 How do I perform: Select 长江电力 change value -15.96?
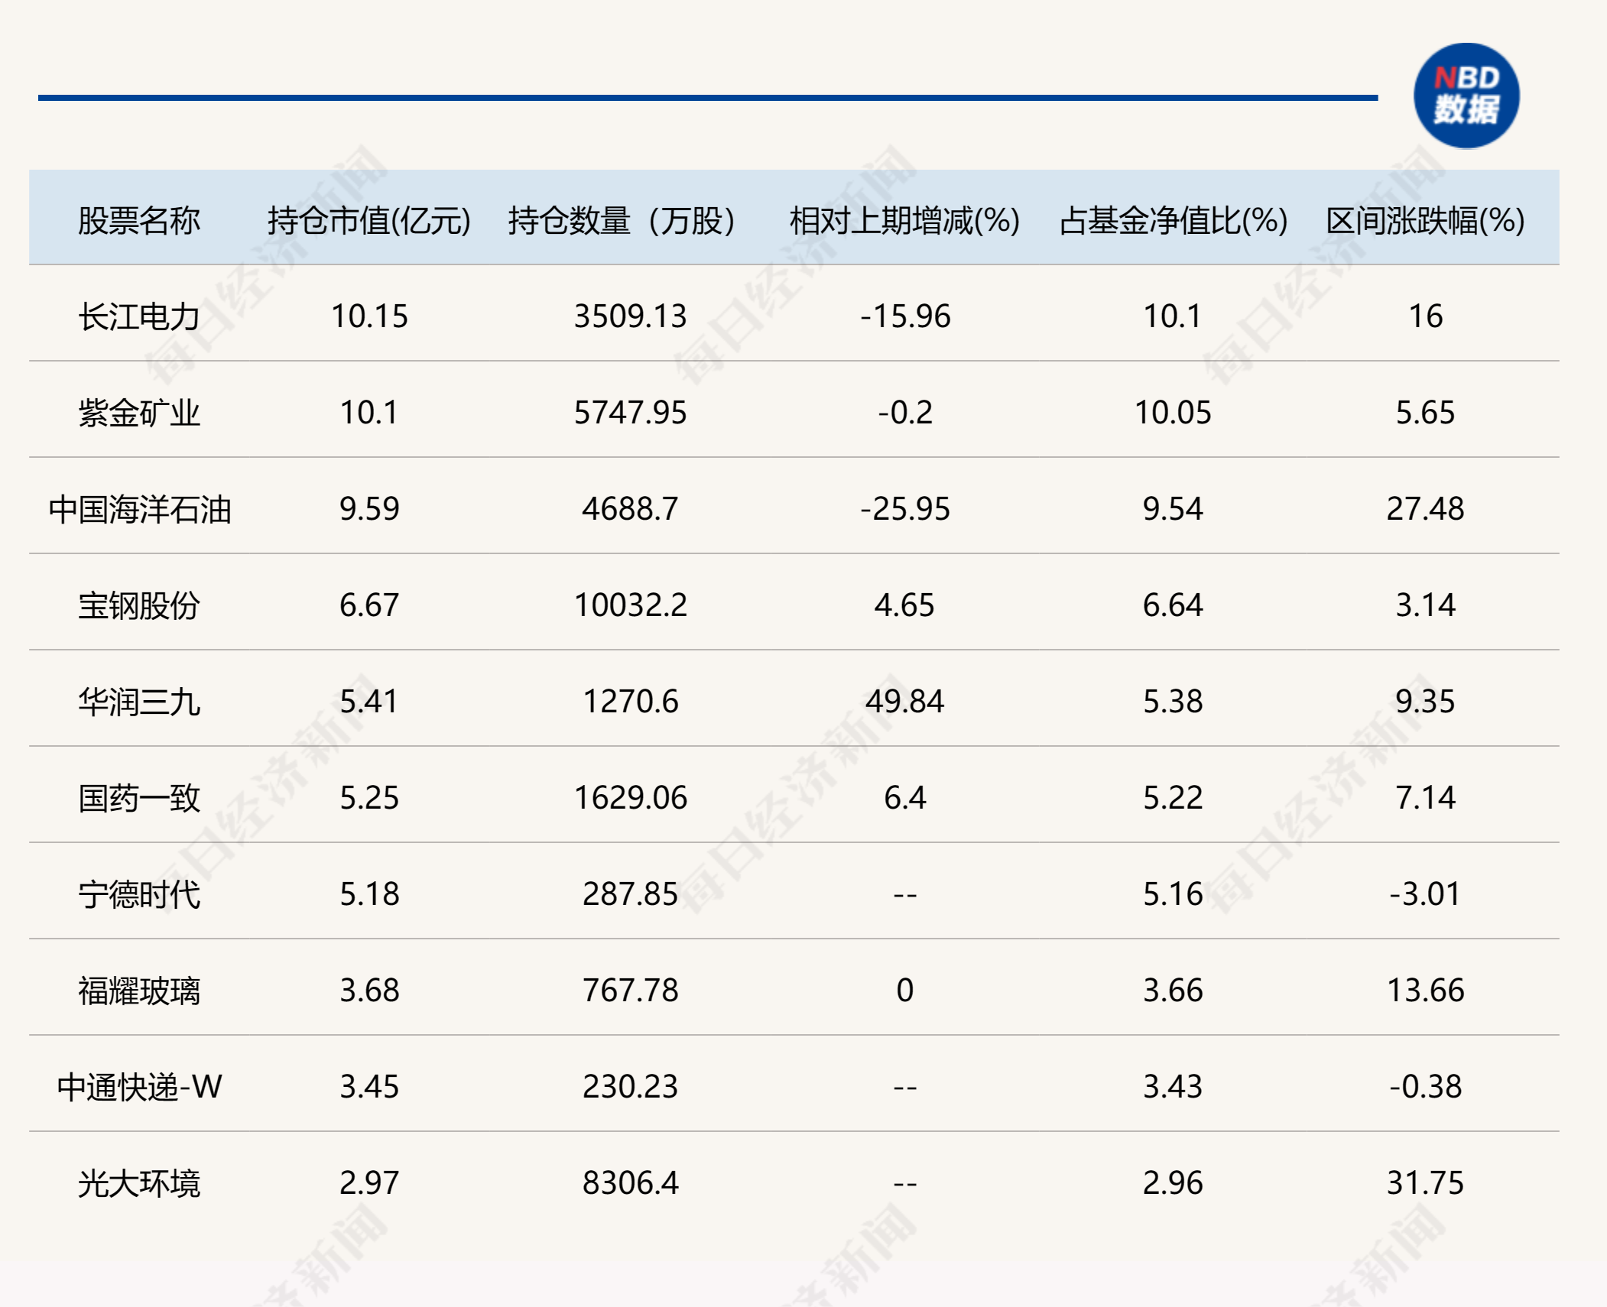tap(904, 316)
